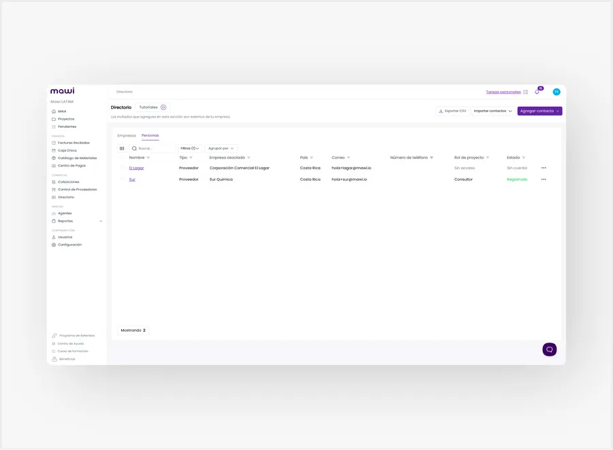Click the Caja Chica icon

[x=54, y=151]
